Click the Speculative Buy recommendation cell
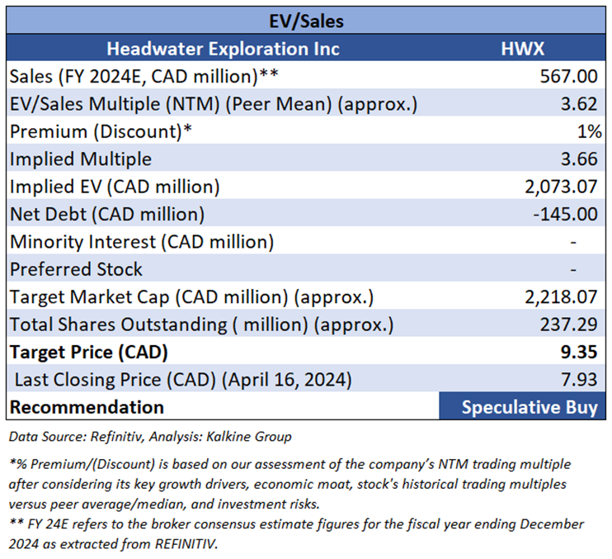This screenshot has width=612, height=559. pyautogui.click(x=523, y=406)
